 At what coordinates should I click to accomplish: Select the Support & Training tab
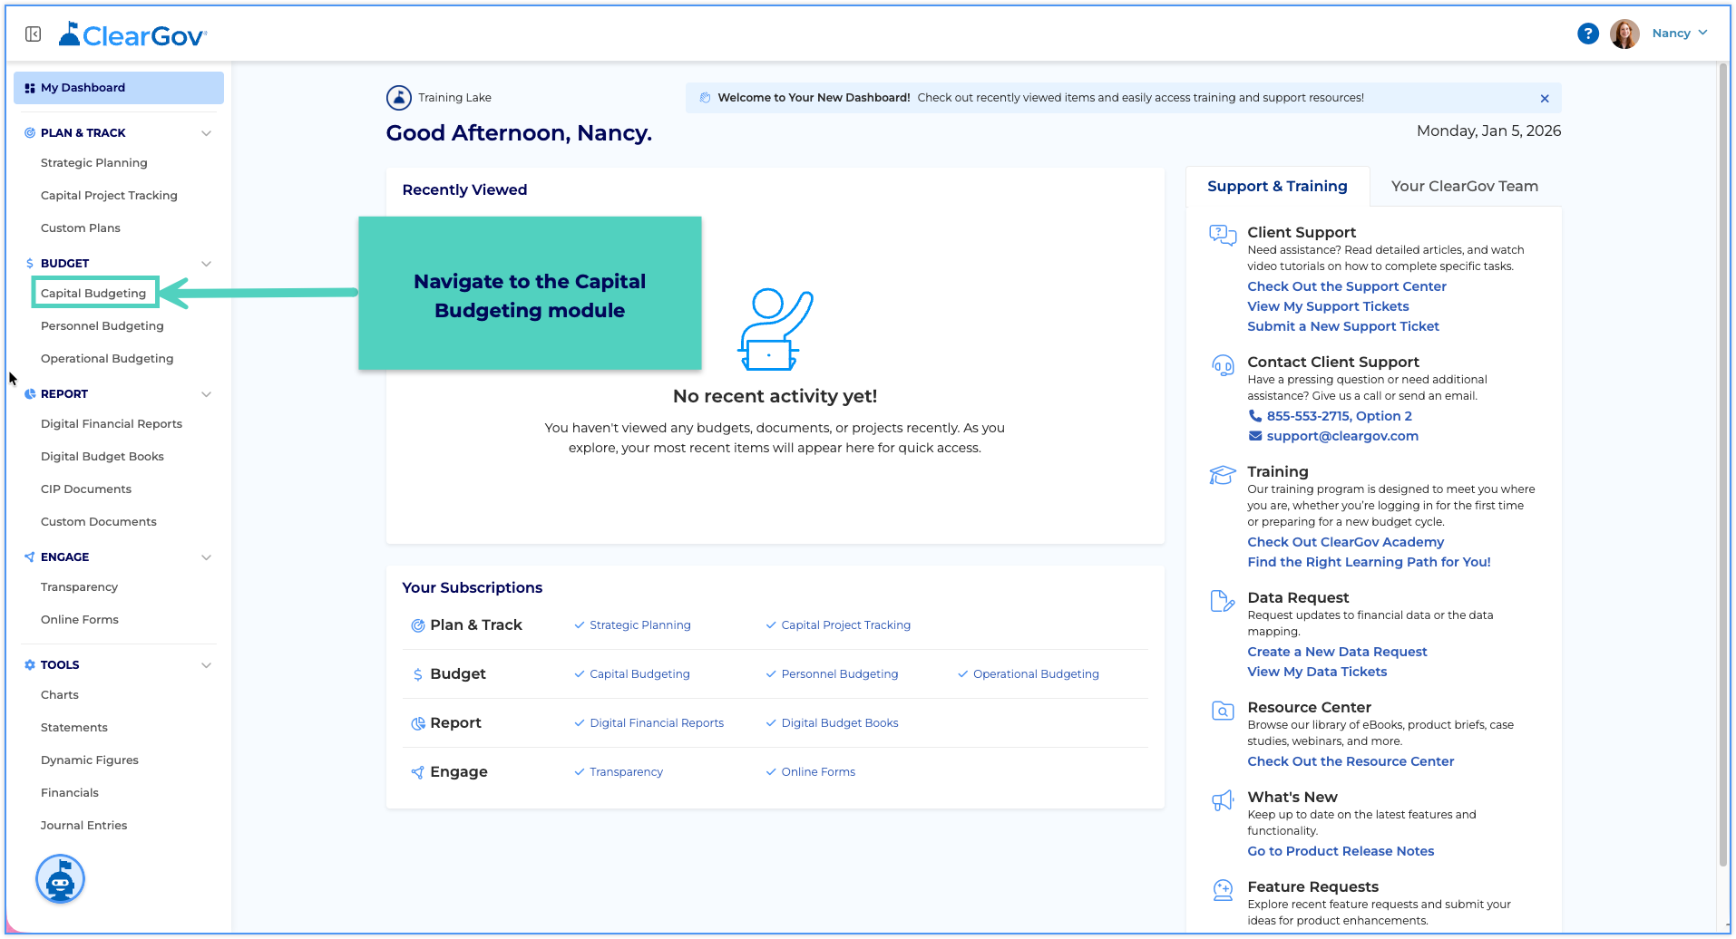[x=1277, y=186]
